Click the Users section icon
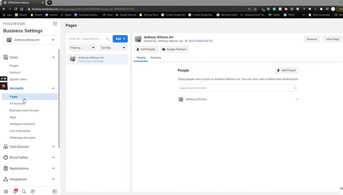Image resolution: width=343 pixels, height=195 pixels. (x=6, y=57)
